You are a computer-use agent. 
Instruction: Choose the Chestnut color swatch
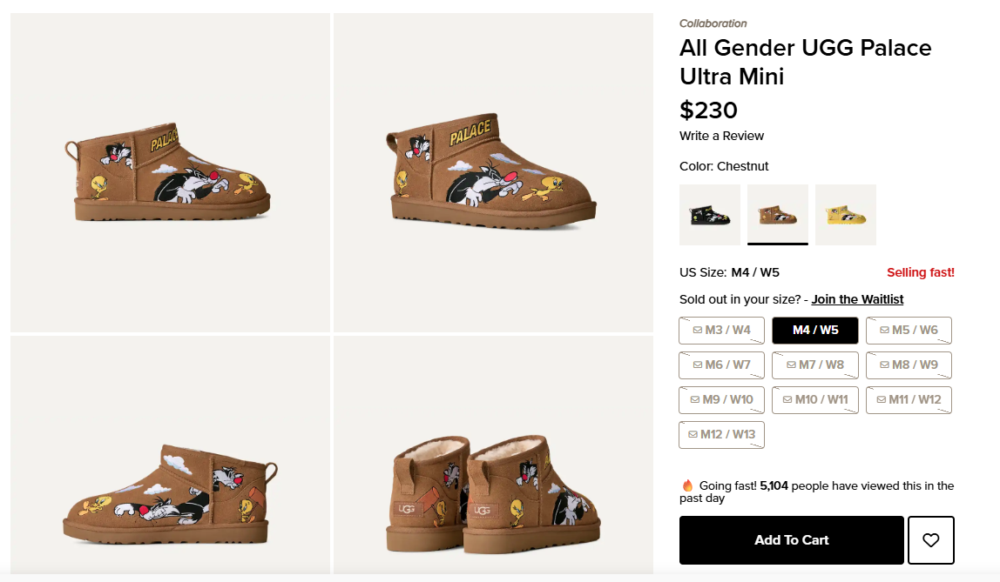pos(778,215)
